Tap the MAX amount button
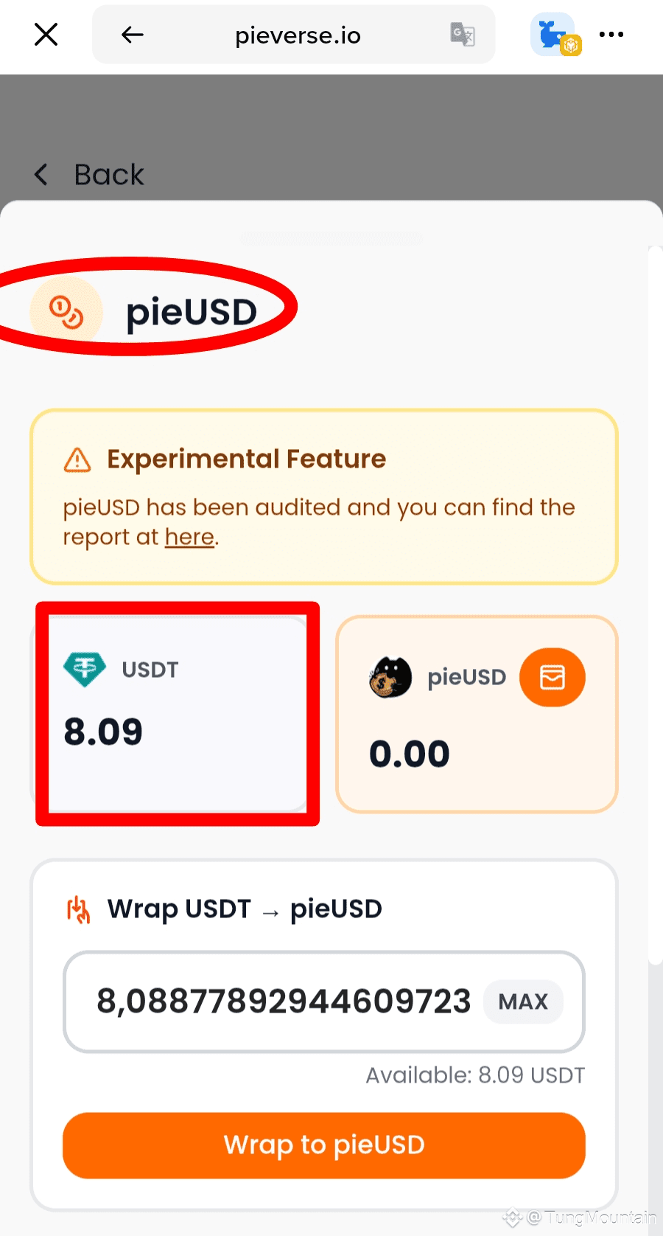663x1236 pixels. click(x=523, y=1001)
